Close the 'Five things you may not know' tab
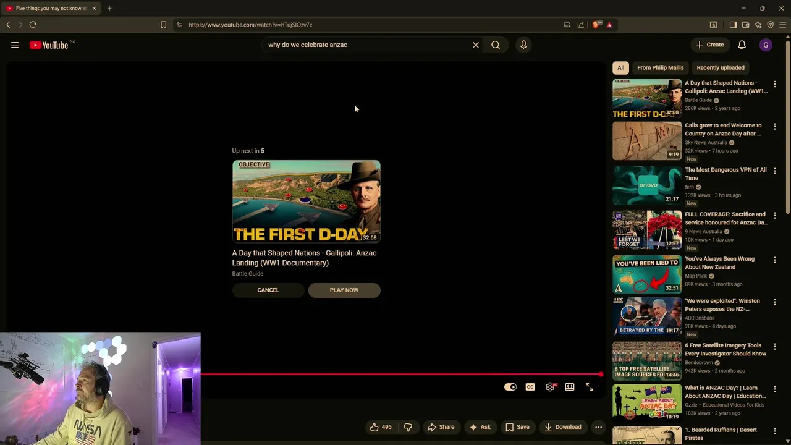The image size is (791, 445). point(94,8)
